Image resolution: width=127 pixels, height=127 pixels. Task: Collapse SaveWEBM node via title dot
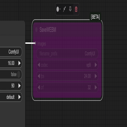click(36, 30)
